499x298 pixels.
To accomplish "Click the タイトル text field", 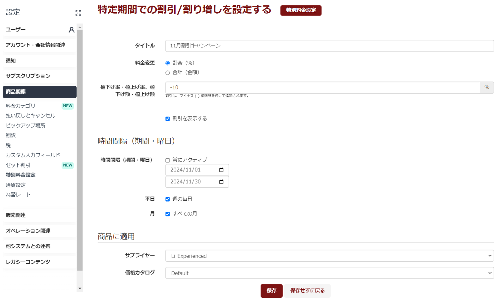I will click(x=329, y=46).
